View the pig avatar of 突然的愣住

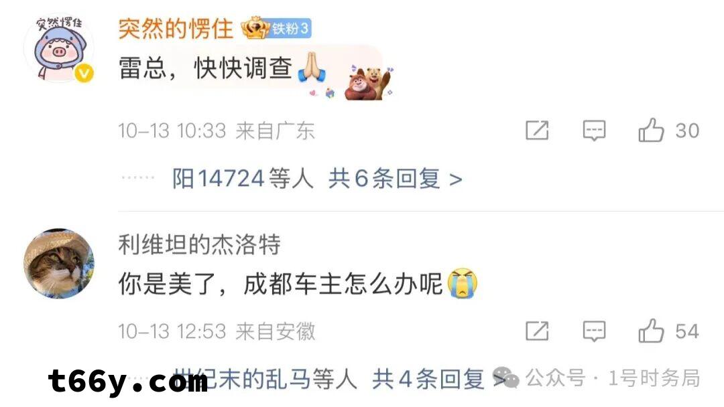pos(58,48)
